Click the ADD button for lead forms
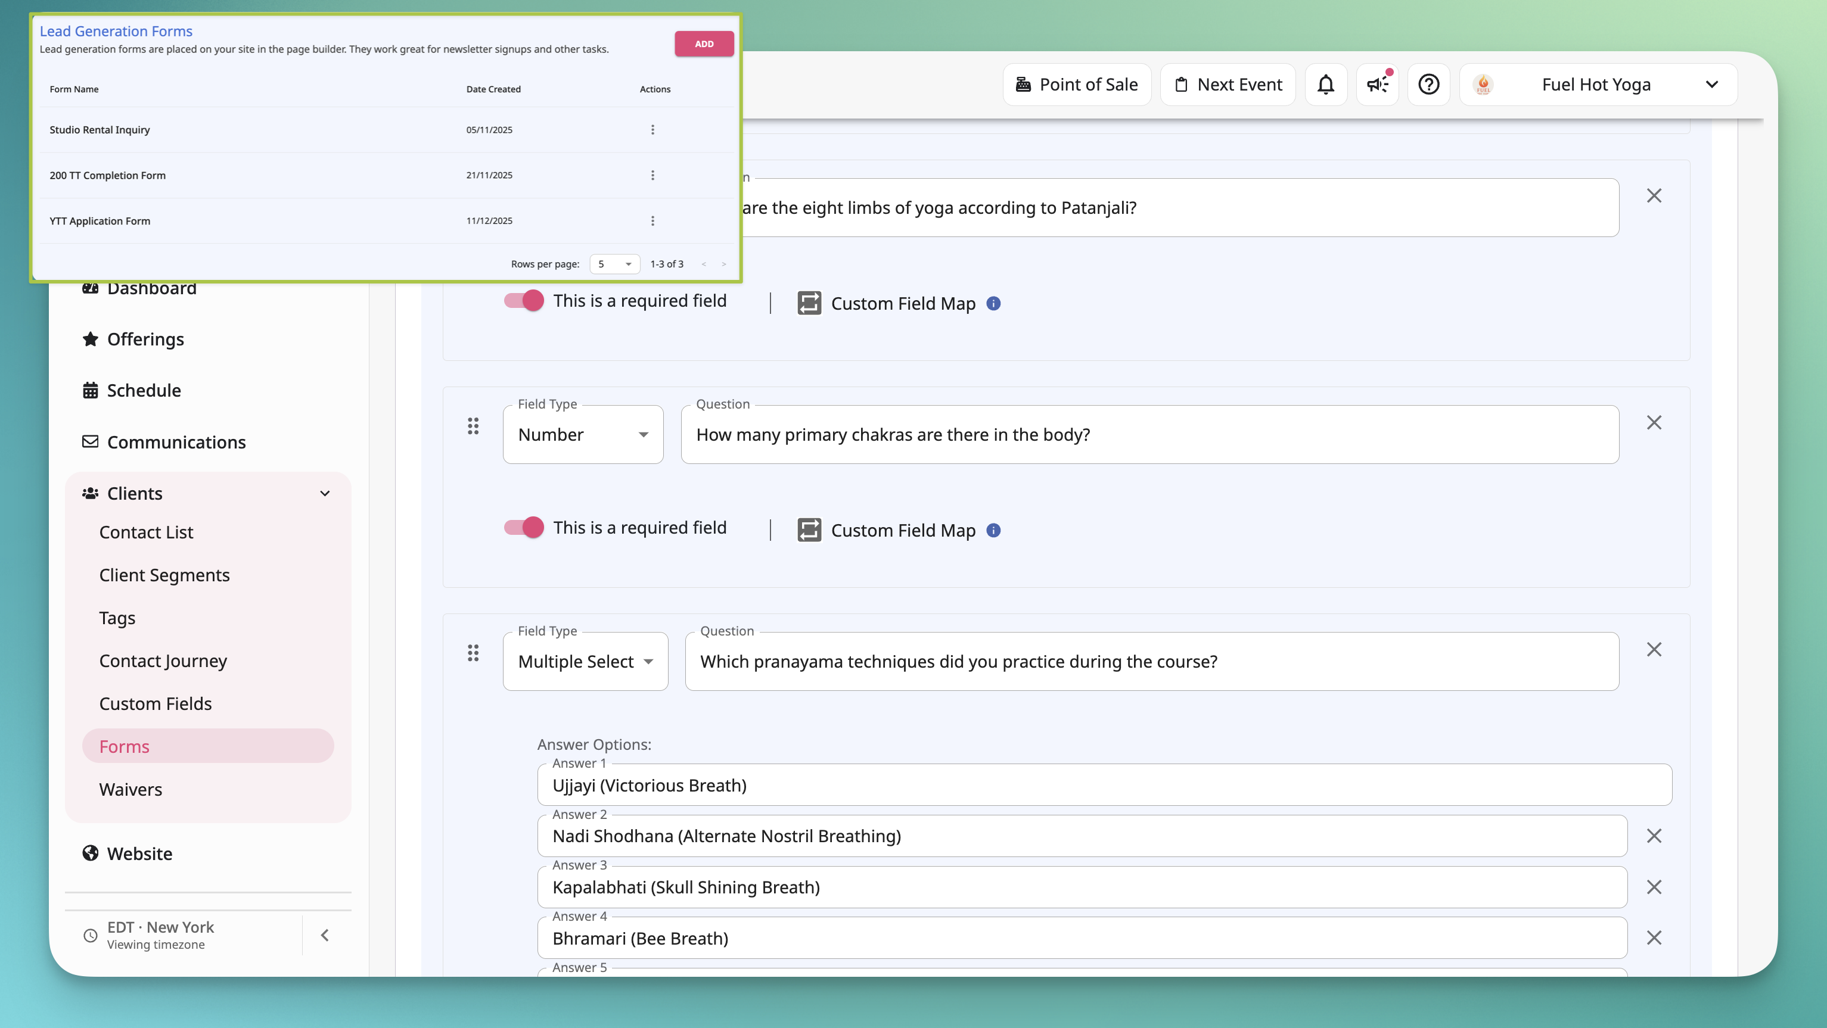The height and width of the screenshot is (1028, 1827). coord(704,44)
